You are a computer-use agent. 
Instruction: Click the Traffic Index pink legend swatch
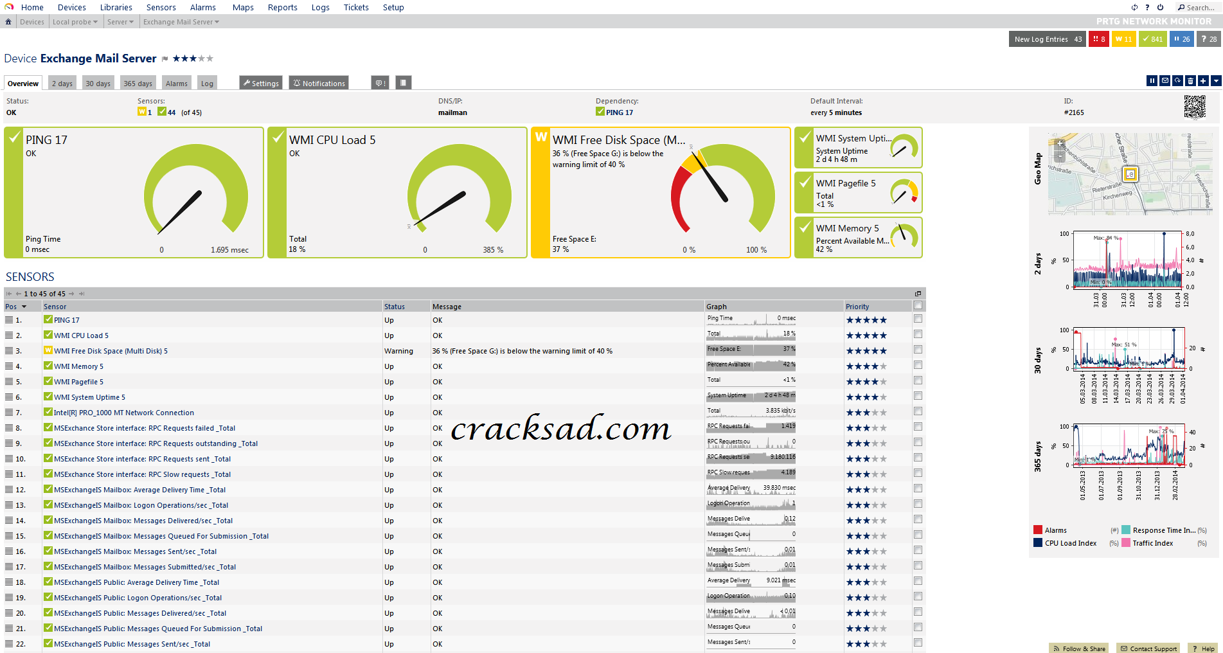tap(1126, 543)
